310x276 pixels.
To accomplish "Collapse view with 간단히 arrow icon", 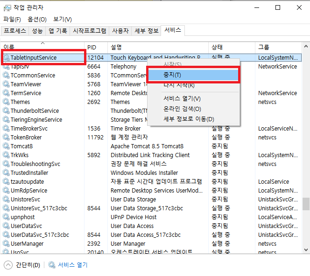I will point(8,265).
